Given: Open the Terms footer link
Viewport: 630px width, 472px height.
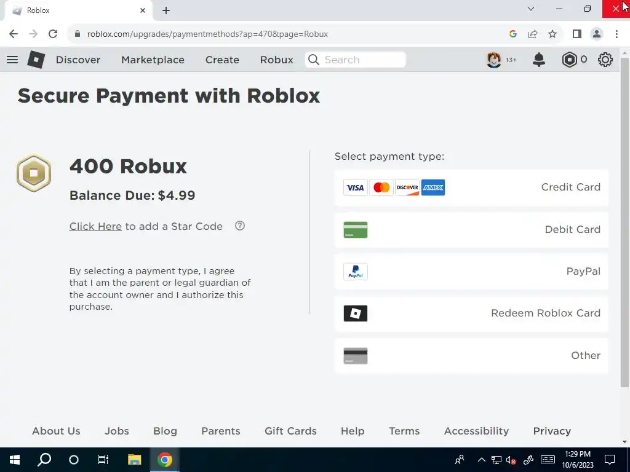Looking at the screenshot, I should [x=404, y=431].
